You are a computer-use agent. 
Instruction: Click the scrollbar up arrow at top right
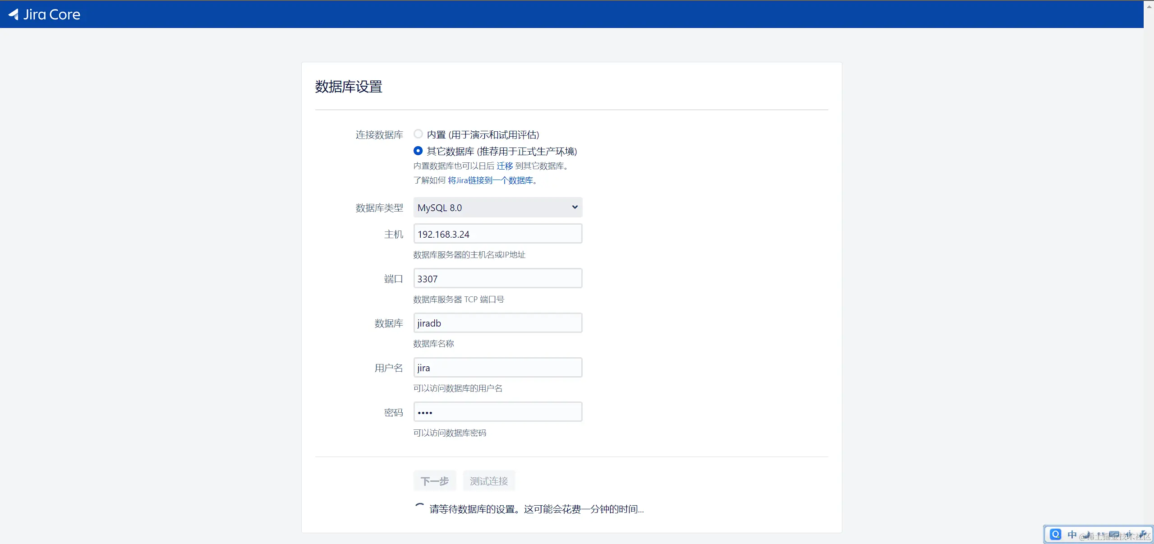coord(1149,6)
